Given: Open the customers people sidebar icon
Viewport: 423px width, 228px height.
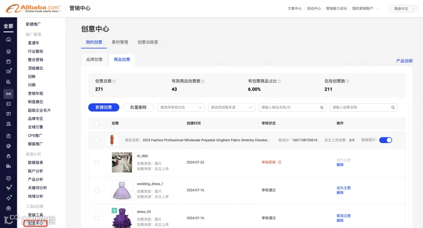Looking at the screenshot, I should [x=8, y=124].
